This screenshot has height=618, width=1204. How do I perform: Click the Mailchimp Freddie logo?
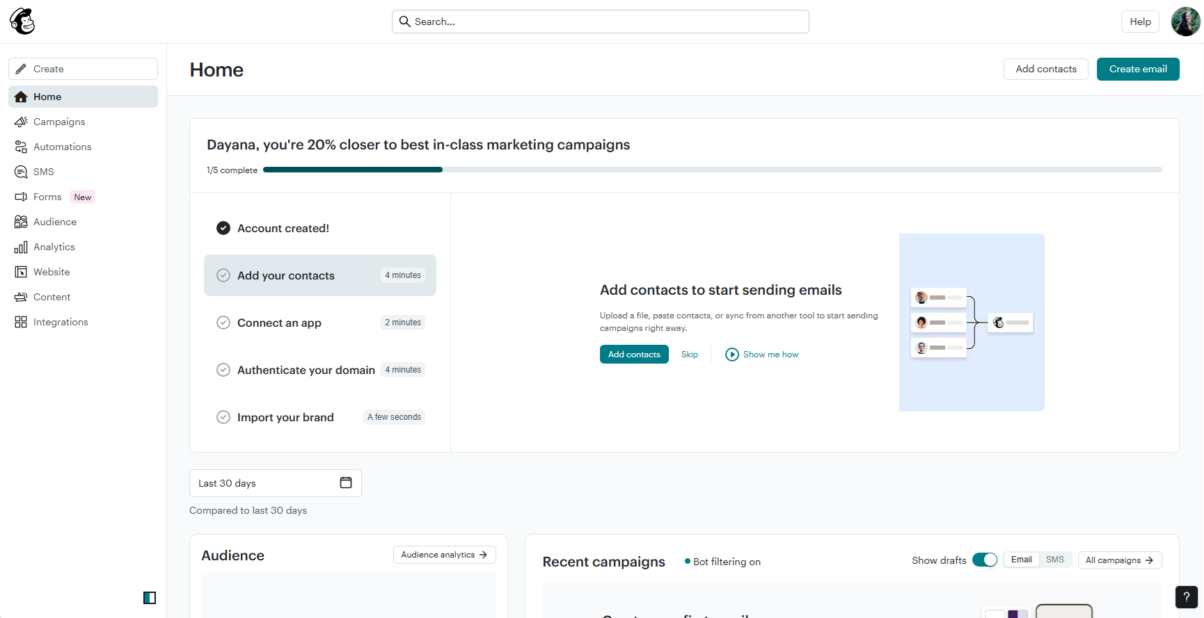[x=22, y=22]
